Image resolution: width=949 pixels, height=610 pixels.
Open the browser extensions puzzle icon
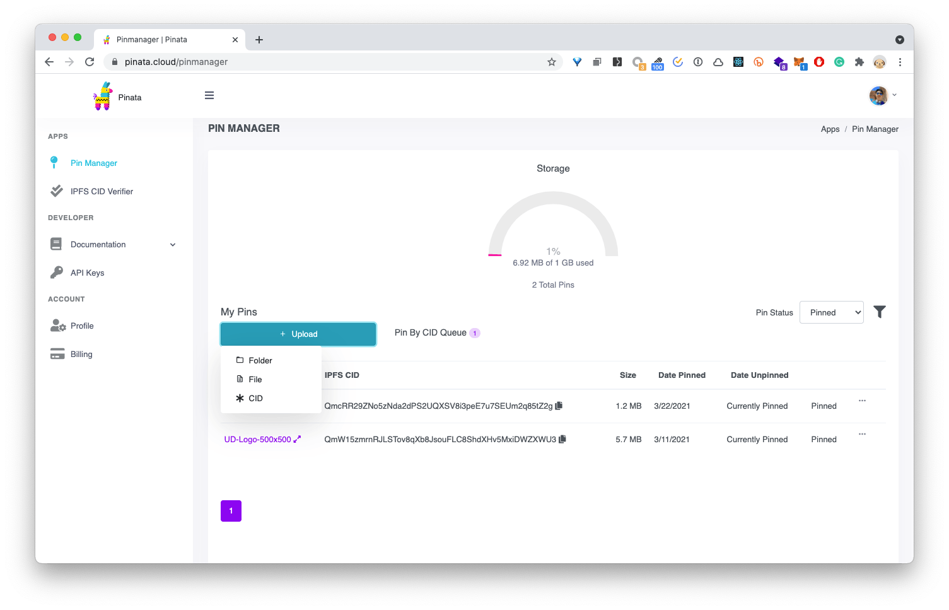[x=859, y=62]
